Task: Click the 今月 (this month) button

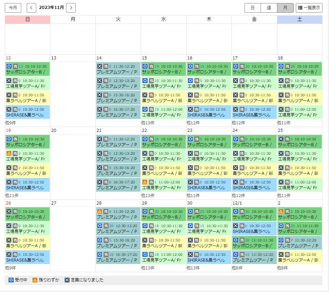Action: click(13, 8)
